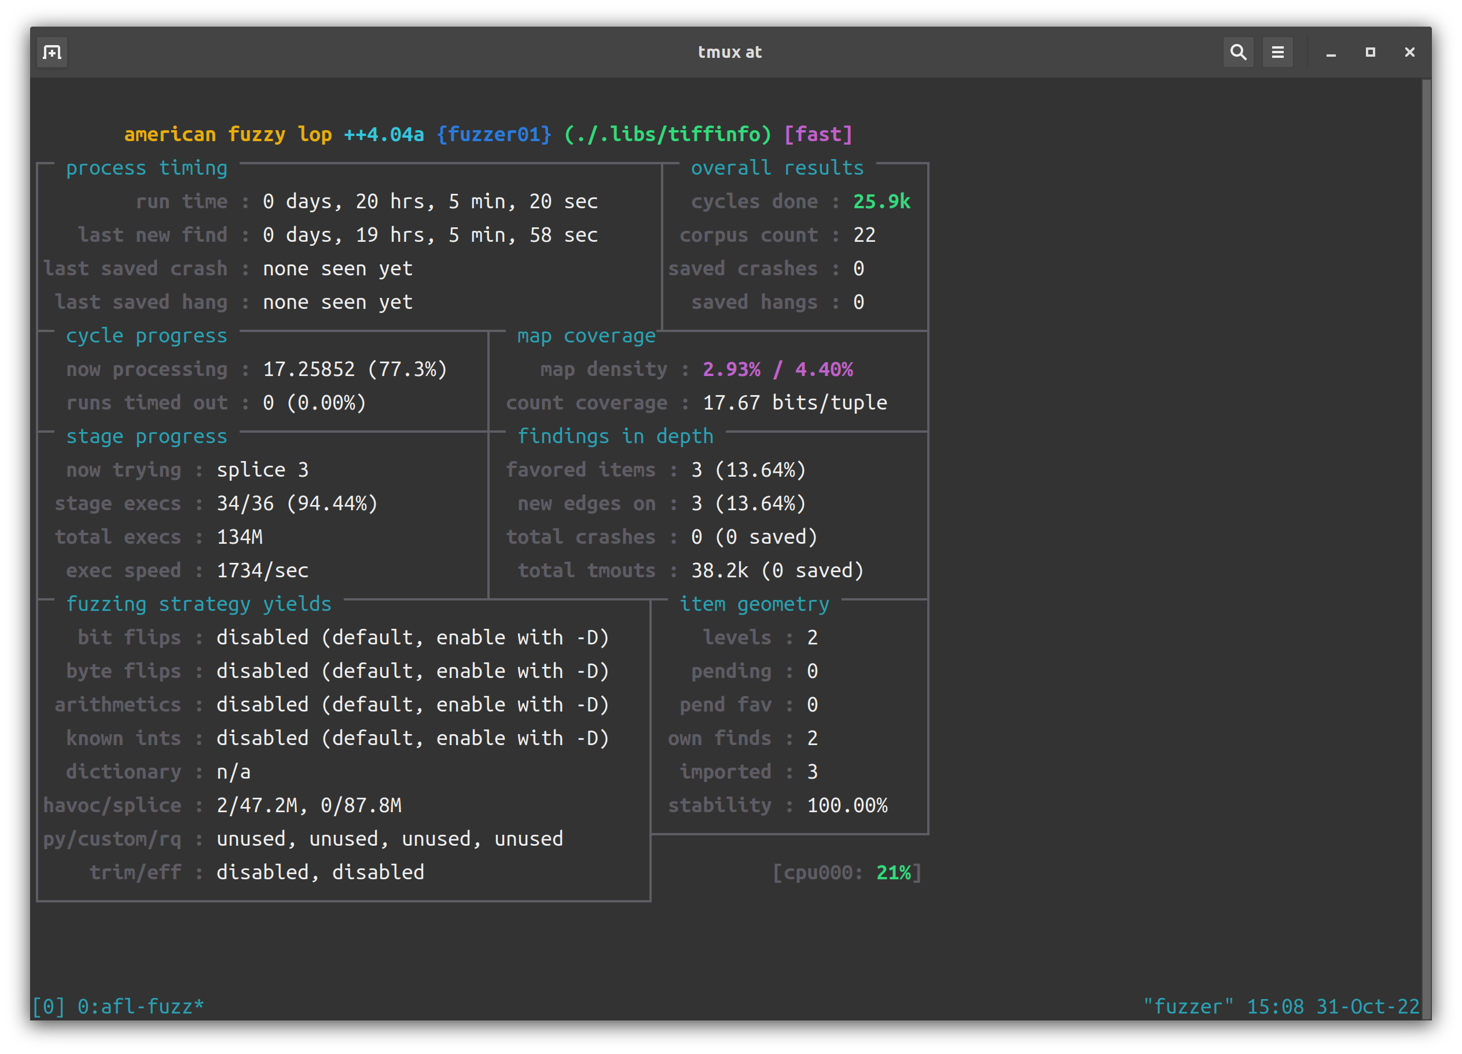Click runs timed out '0 (0.00%)'

pos(314,403)
